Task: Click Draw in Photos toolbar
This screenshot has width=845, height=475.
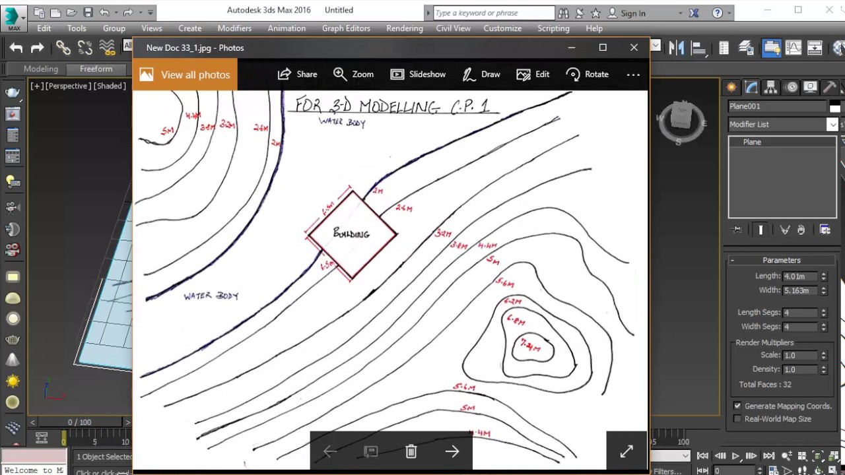Action: [481, 75]
